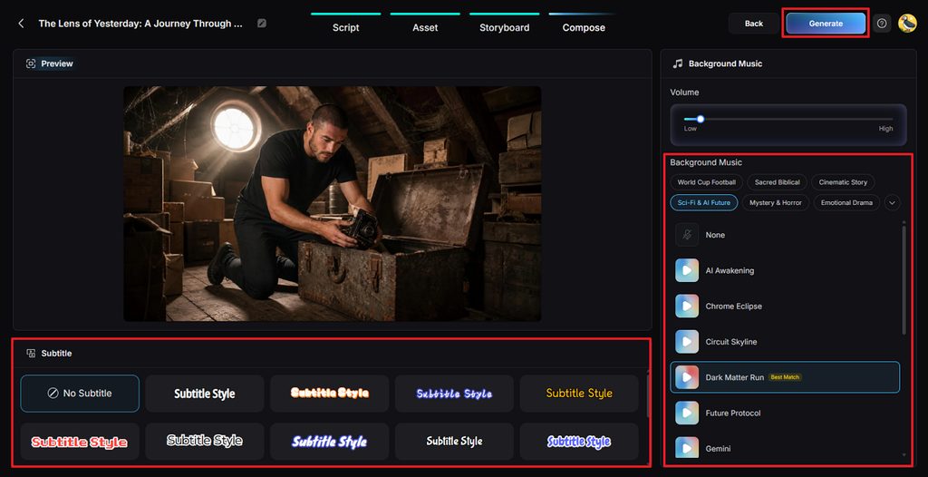The height and width of the screenshot is (477, 928).
Task: Play the AI Awakening track preview
Action: [x=687, y=271]
